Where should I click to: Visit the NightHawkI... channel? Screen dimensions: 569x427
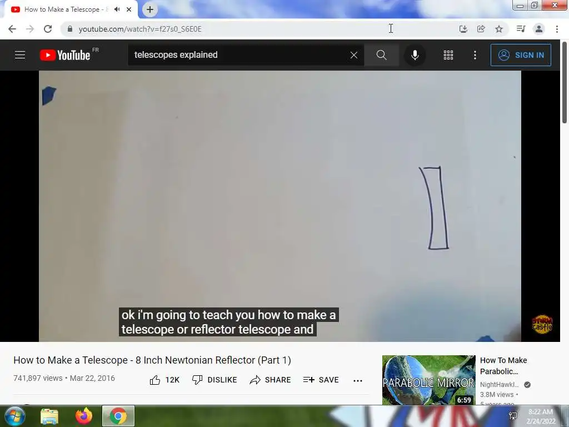500,385
